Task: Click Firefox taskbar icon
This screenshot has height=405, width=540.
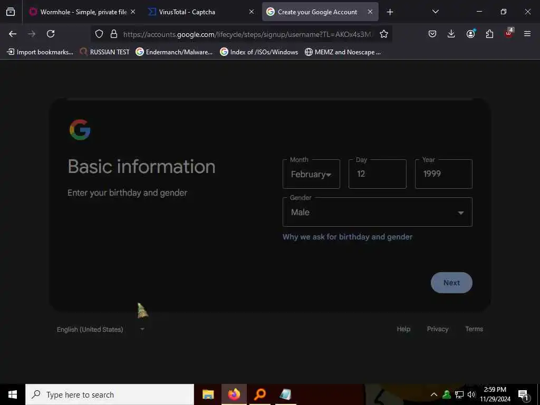Action: coord(234,394)
